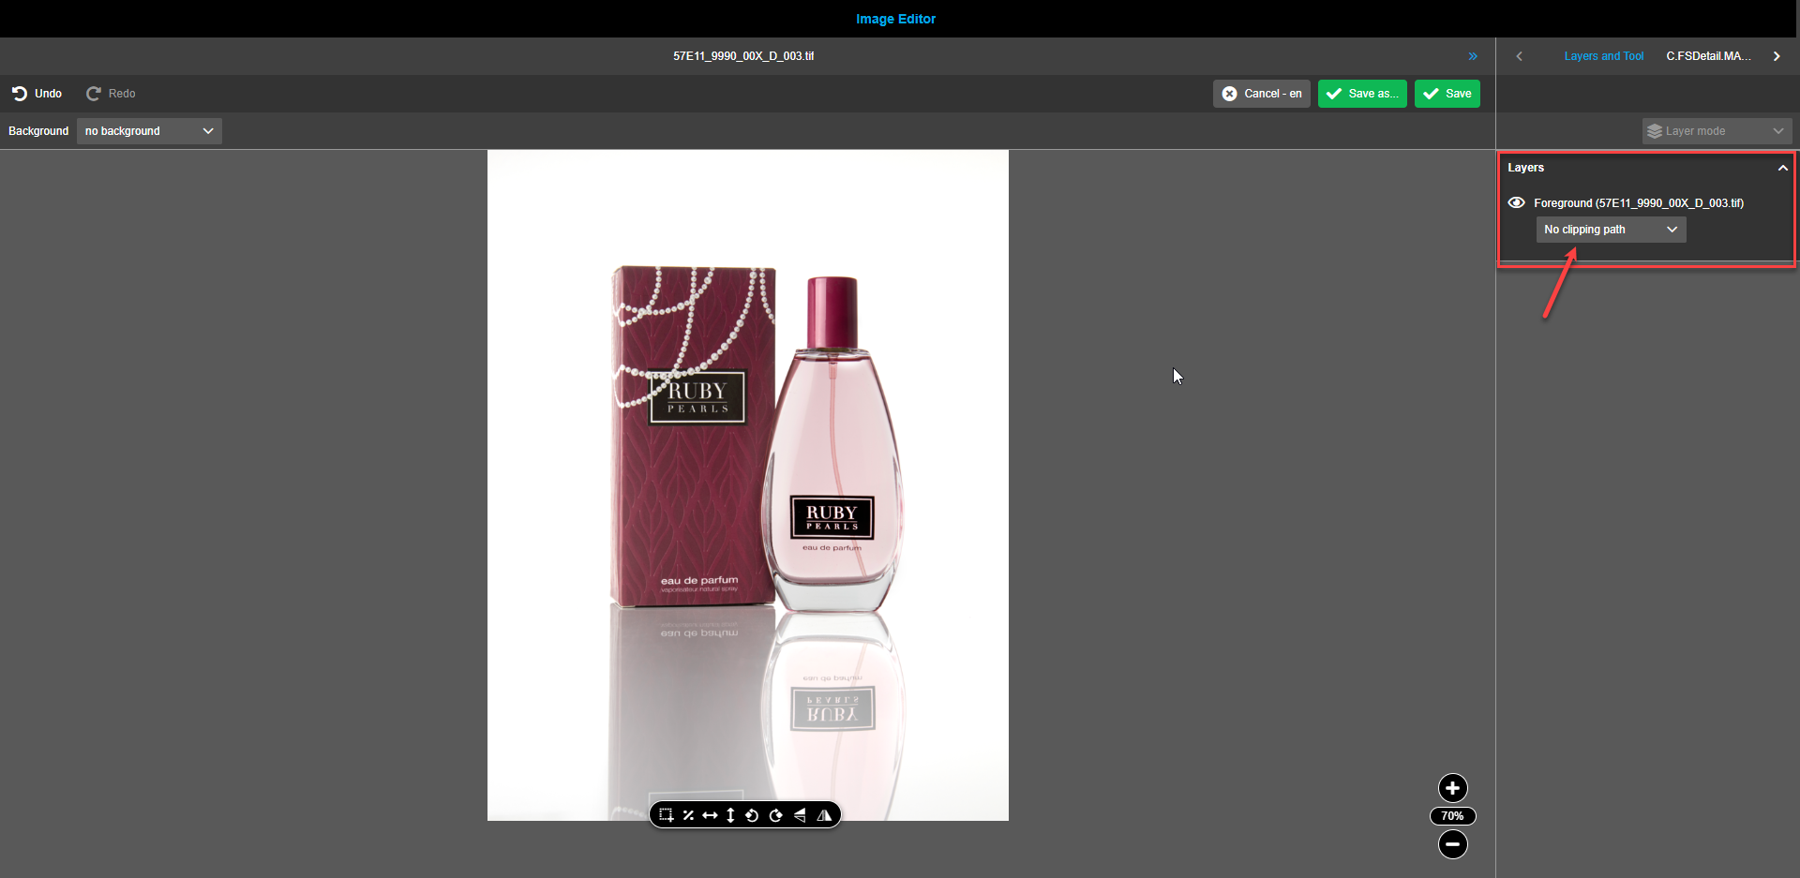This screenshot has height=878, width=1800.
Task: Open the Layer mode selector
Action: coord(1716,130)
